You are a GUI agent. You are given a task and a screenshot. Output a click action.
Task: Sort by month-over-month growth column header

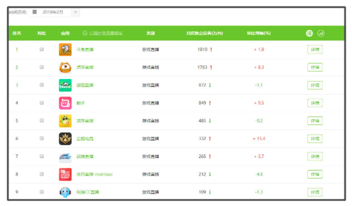click(x=259, y=34)
